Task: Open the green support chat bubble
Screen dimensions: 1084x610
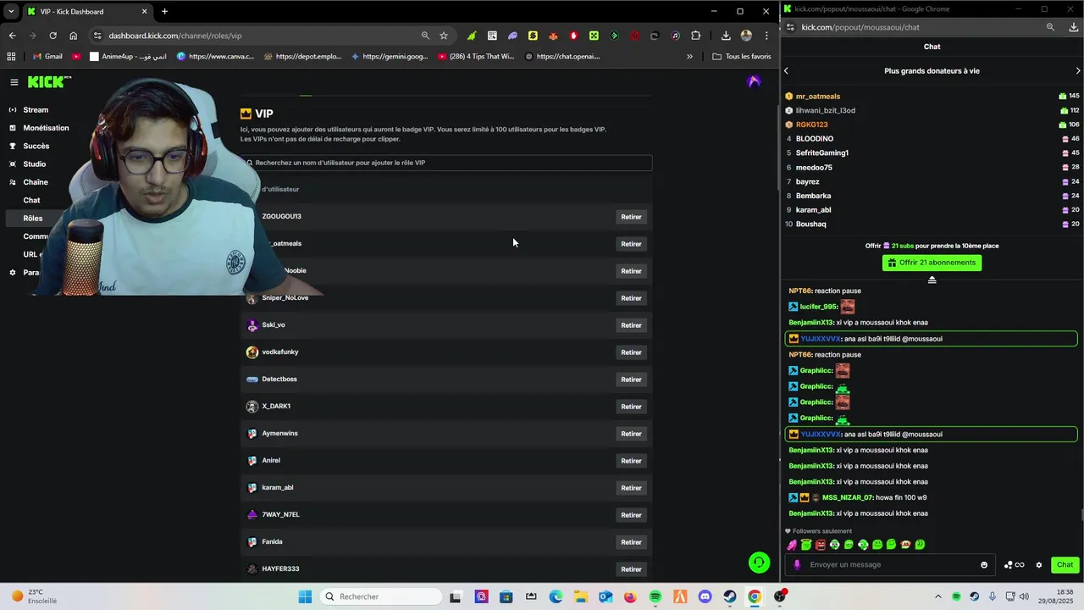Action: tap(759, 562)
